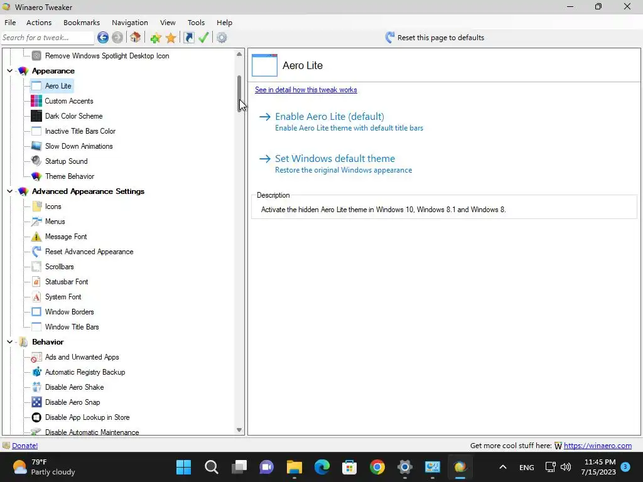Screen dimensions: 643x482
Task: Click the tree scrollbar up arrow
Action: tap(239, 54)
